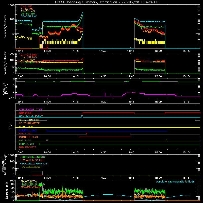Click the 25-50 keV legend entry
203x203 pixels.
coord(28,14)
